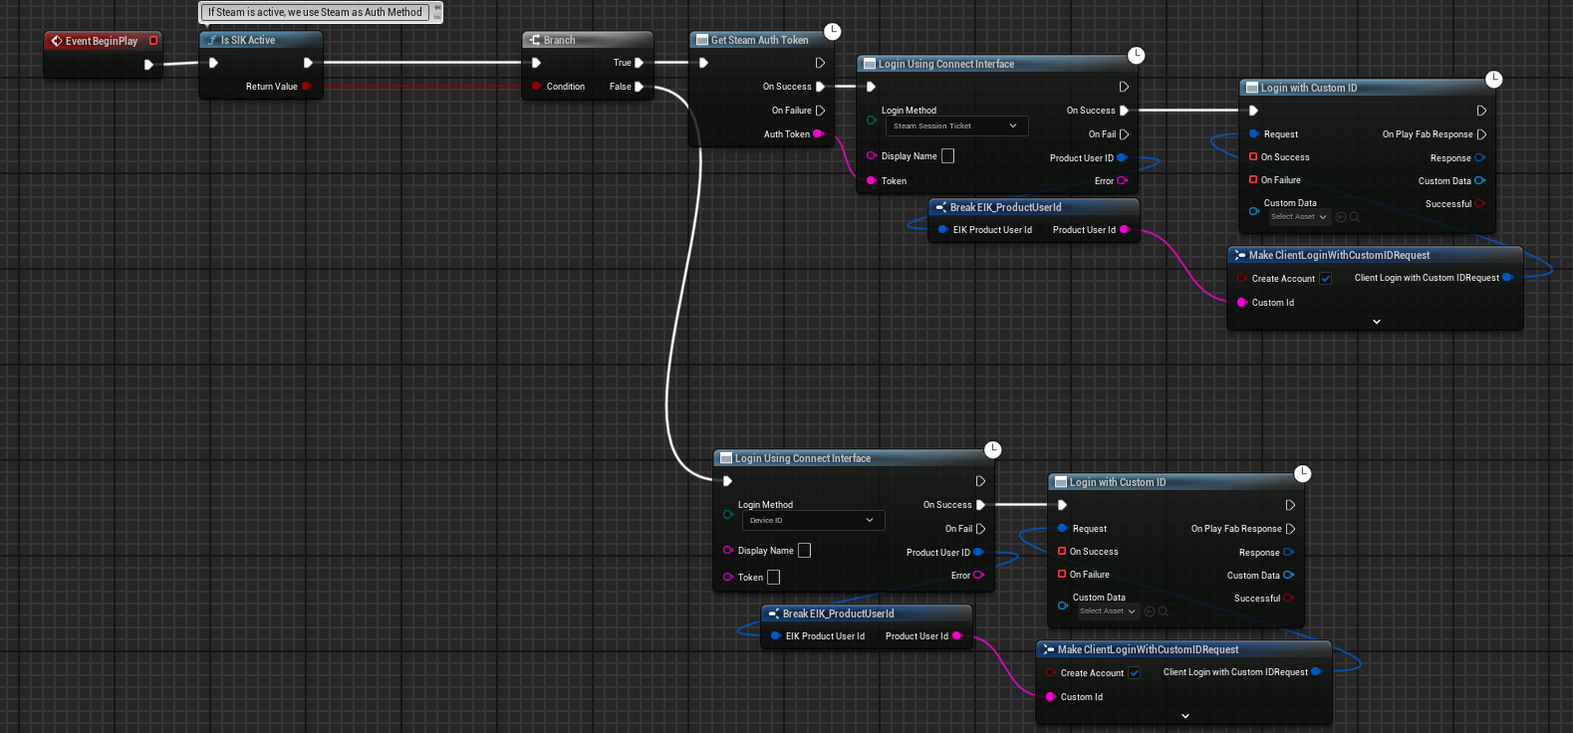Click the Return Value pin on Is SIK Active
Screen dimensions: 1573x733
[x=307, y=87]
